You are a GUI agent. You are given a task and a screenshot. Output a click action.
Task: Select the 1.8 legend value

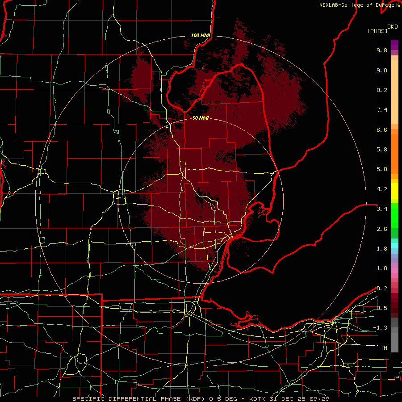[x=382, y=249]
